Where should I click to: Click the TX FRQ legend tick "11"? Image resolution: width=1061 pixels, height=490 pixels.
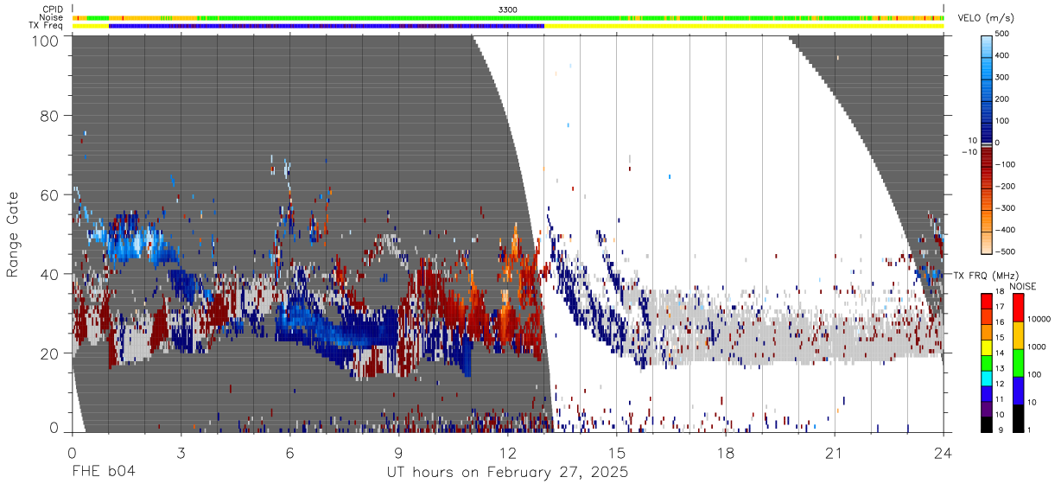click(x=1000, y=398)
